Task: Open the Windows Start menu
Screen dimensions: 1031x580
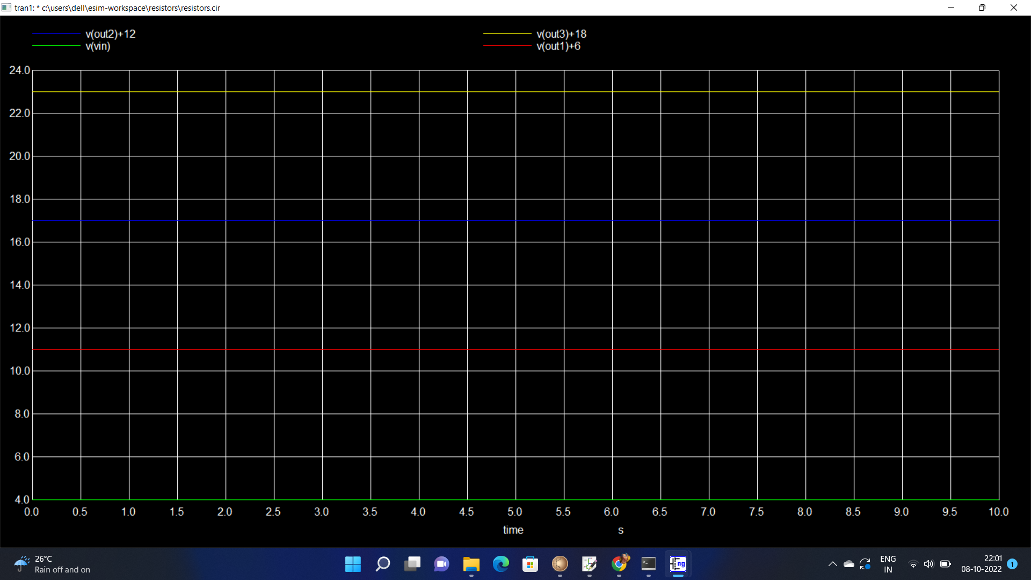Action: [x=353, y=564]
